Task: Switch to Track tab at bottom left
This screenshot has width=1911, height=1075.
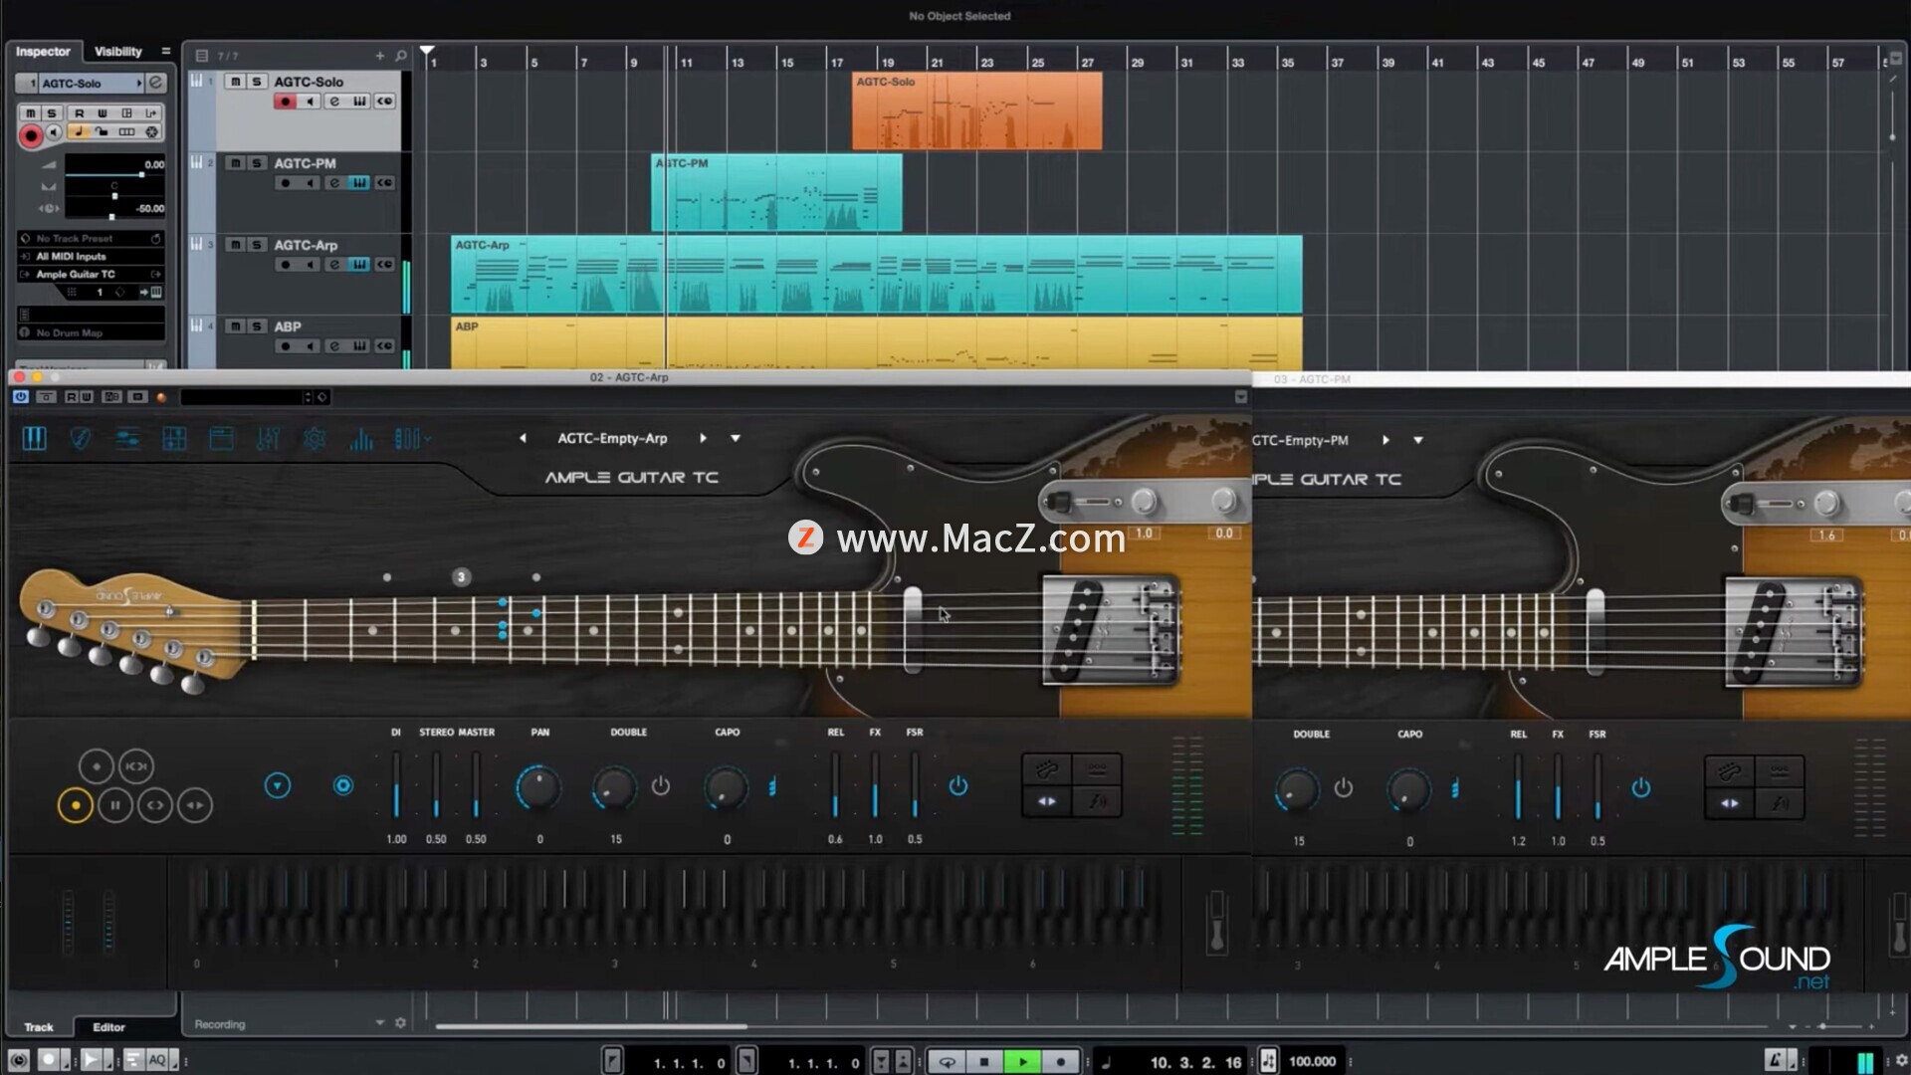Action: (39, 1027)
